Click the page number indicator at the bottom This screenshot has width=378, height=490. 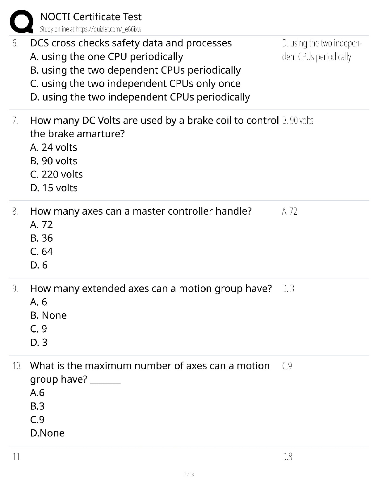tap(189, 474)
